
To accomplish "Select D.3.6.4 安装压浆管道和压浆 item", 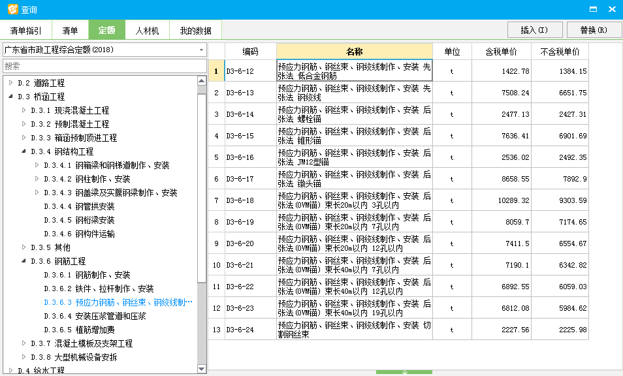I will (x=95, y=316).
